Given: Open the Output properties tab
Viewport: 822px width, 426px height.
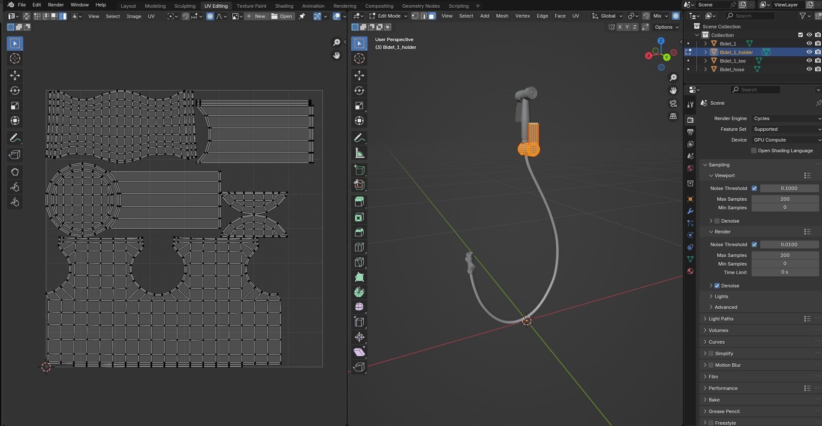Looking at the screenshot, I should (x=690, y=132).
